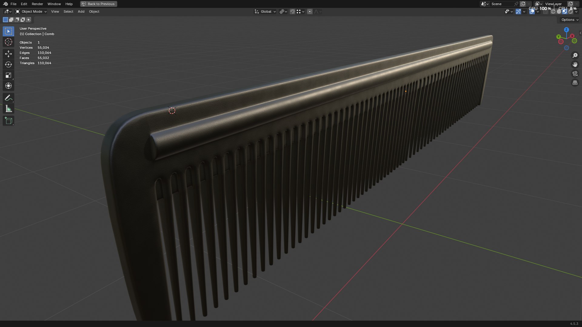Click the new scene duplicate icon
Viewport: 582px width, 327px height.
point(523,4)
